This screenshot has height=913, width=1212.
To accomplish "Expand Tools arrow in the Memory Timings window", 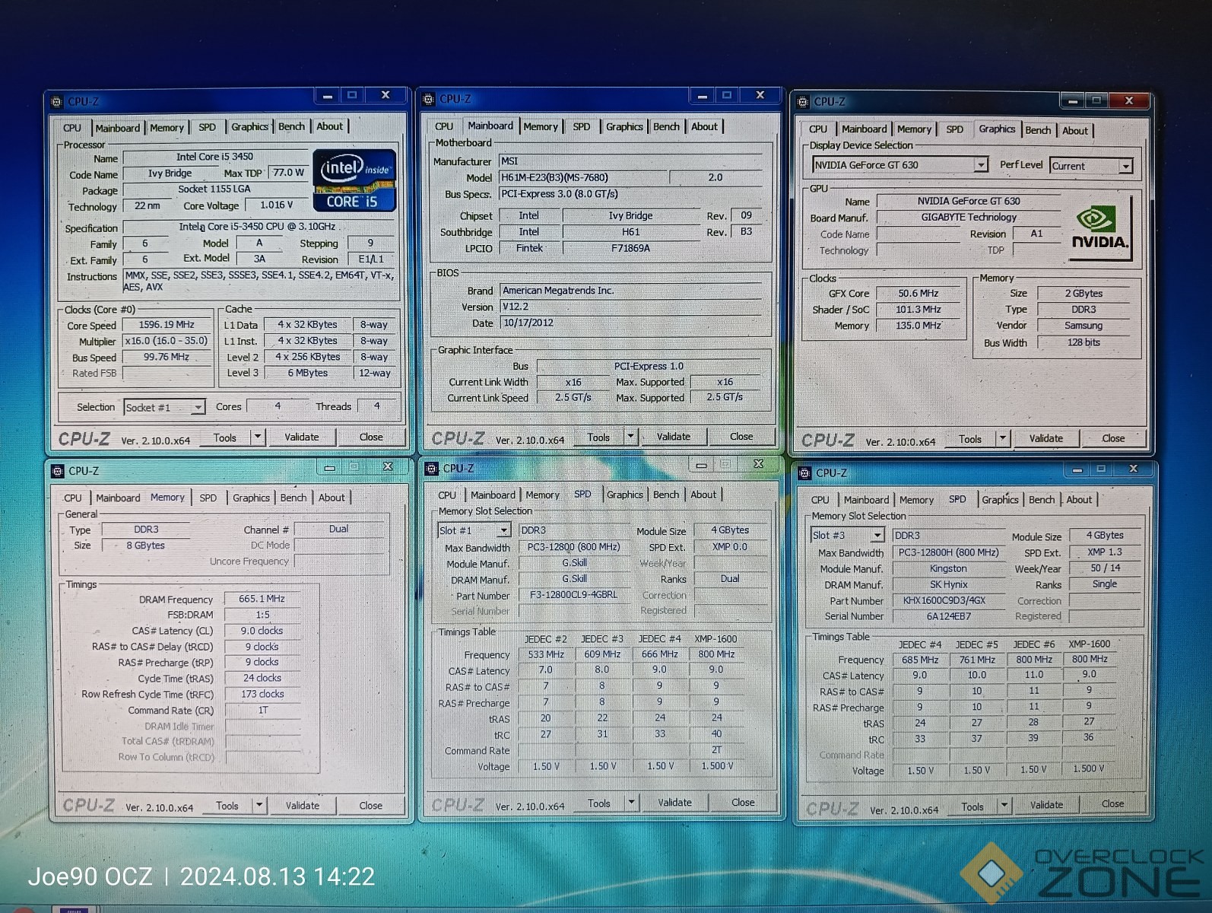I will point(259,805).
